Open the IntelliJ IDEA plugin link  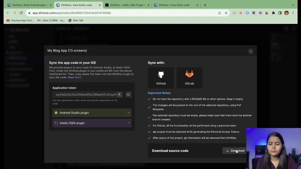92,123
